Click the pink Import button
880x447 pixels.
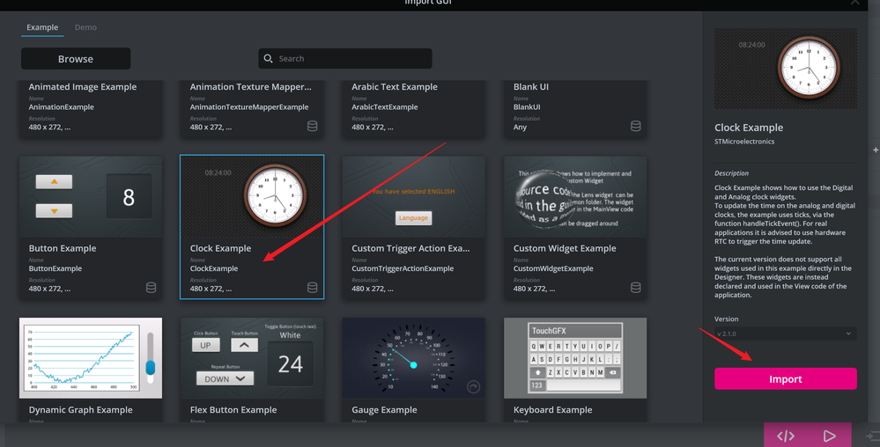point(785,378)
